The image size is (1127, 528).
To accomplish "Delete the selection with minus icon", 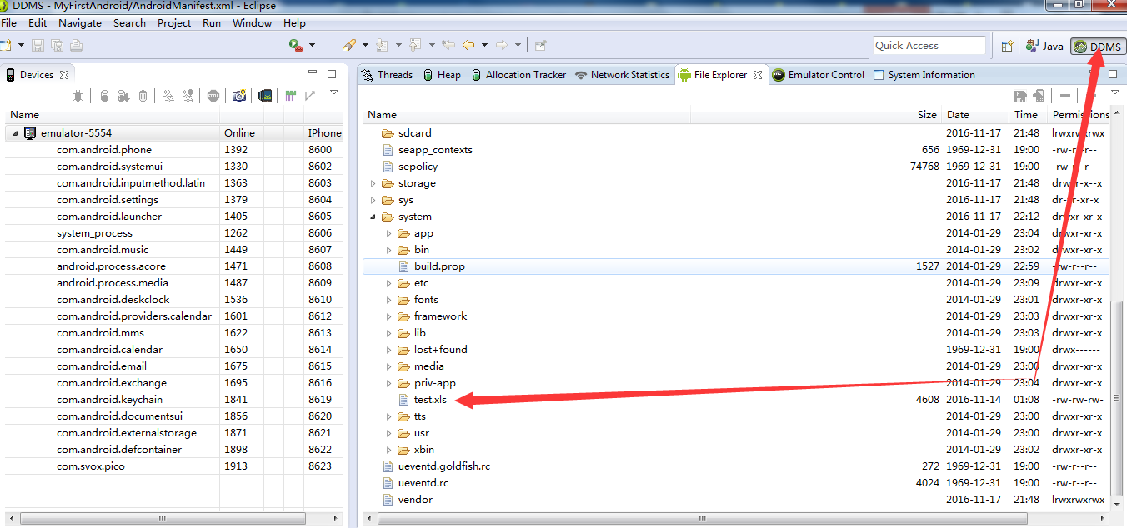I will pyautogui.click(x=1064, y=96).
